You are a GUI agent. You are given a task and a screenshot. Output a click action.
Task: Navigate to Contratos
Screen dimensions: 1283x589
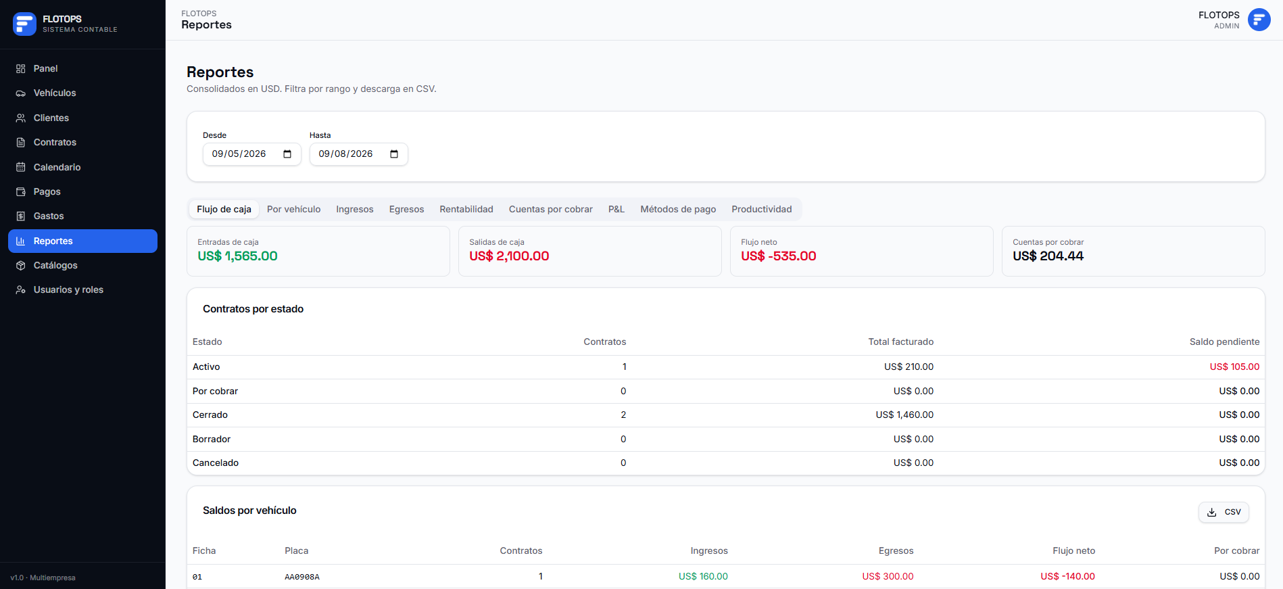pyautogui.click(x=82, y=143)
